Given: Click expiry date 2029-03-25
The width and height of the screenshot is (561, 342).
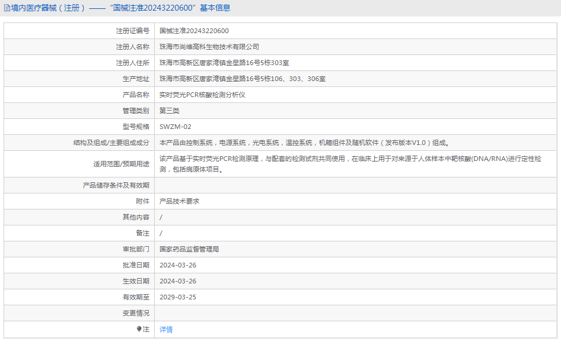Looking at the screenshot, I should [x=178, y=297].
